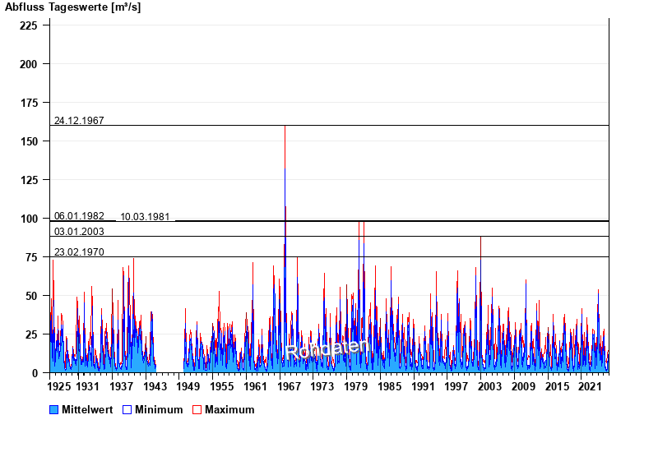Viewport: 658px width, 452px height.
Task: Click the Rohdaten watermark text
Action: [326, 349]
